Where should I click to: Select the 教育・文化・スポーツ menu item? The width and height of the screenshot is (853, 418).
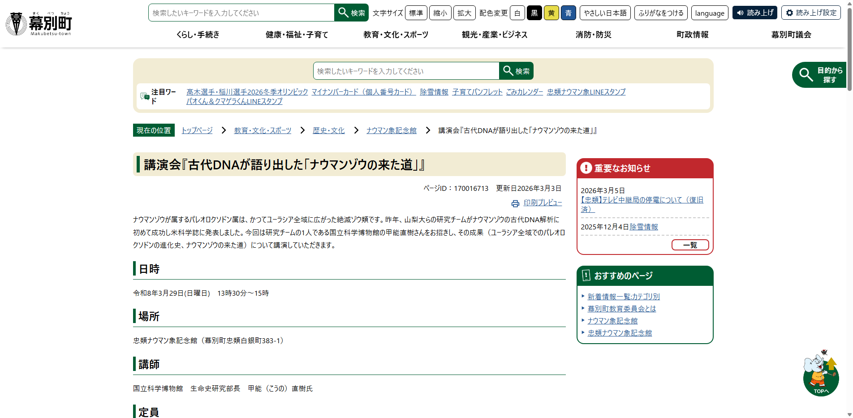coord(396,34)
